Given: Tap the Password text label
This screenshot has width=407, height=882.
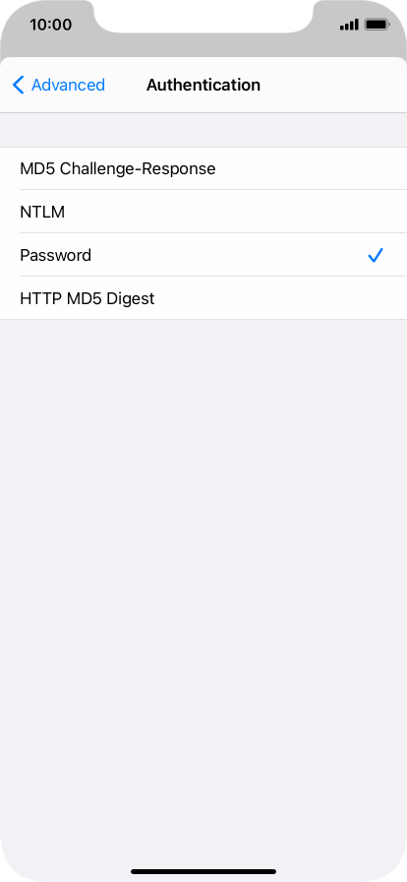Looking at the screenshot, I should coord(56,255).
